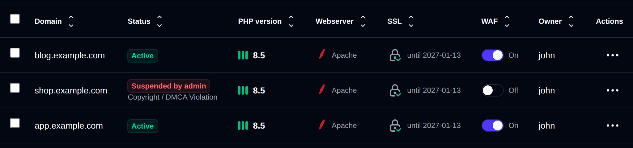Sort table by Status column arrows
Screen dimensions: 633x148
click(159, 21)
